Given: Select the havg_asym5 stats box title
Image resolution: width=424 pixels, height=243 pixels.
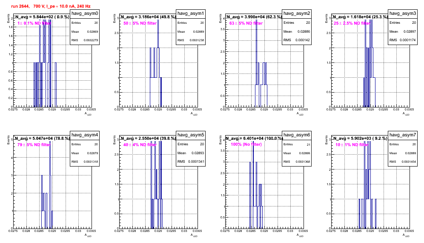Looking at the screenshot, I should tap(191, 135).
